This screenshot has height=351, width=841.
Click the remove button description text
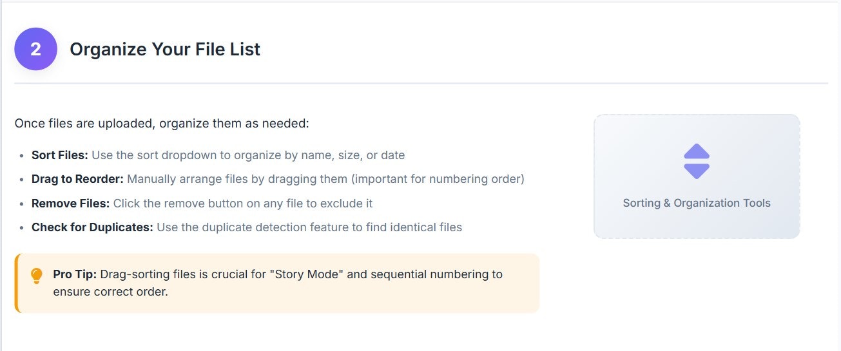click(243, 204)
